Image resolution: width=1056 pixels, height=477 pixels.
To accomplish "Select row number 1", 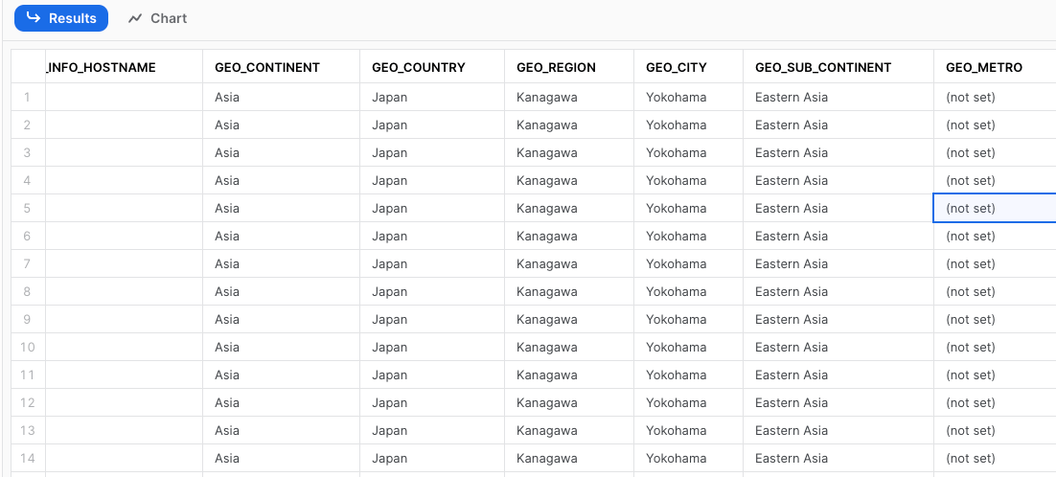I will 28,98.
